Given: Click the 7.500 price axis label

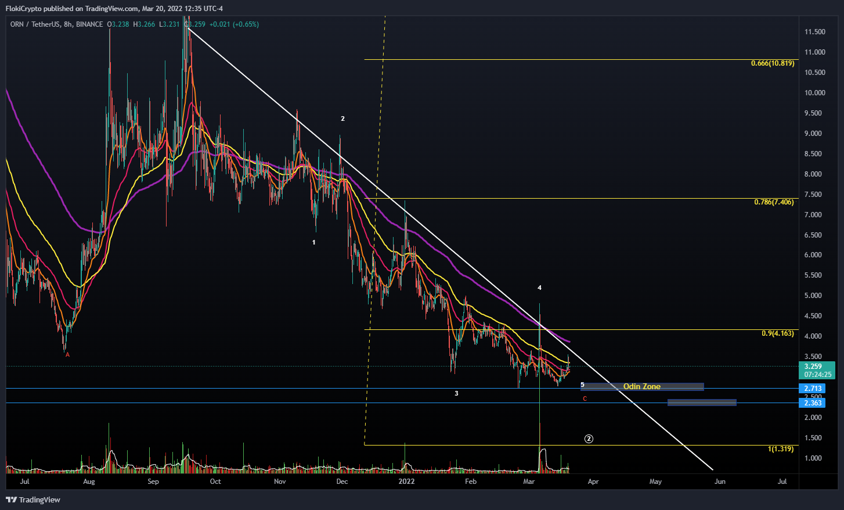Looking at the screenshot, I should [813, 195].
